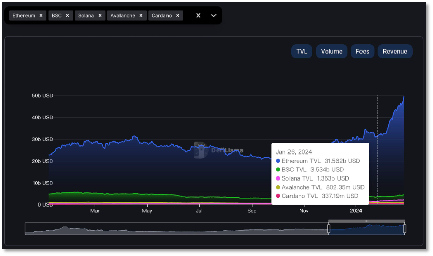The image size is (433, 256).
Task: Click the top grip of the selected range
Action: tap(367, 221)
